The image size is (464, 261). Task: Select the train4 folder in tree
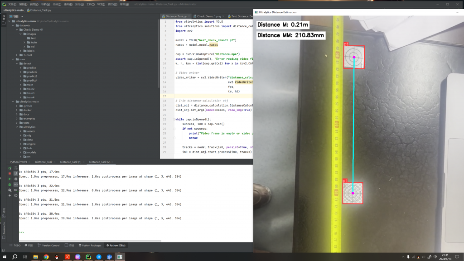point(29,97)
